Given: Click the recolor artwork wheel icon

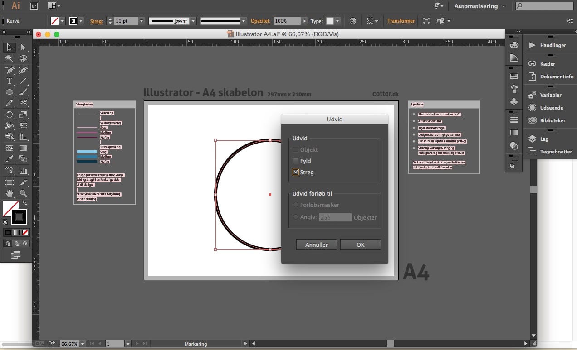Looking at the screenshot, I should (x=353, y=21).
